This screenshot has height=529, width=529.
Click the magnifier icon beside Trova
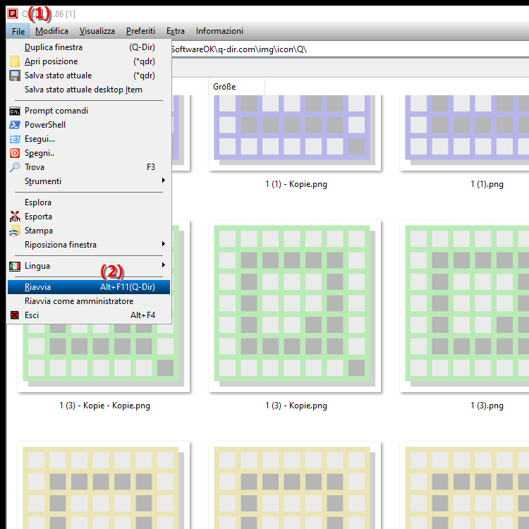click(x=15, y=167)
